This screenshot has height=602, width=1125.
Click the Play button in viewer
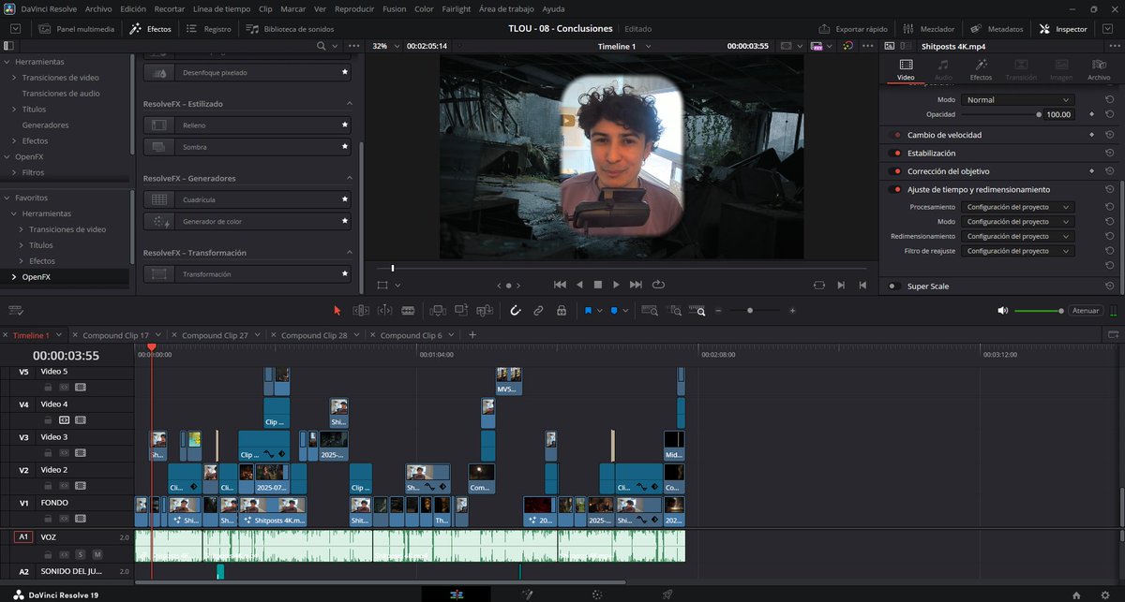[616, 285]
